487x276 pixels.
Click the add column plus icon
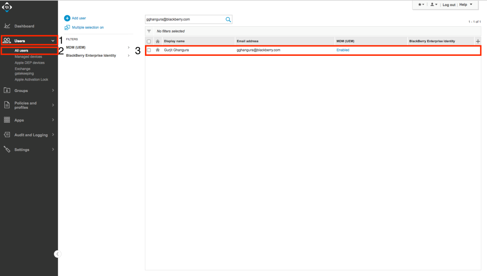click(x=478, y=41)
